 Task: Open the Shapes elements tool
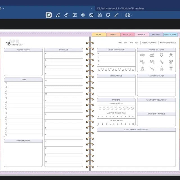(100, 15)
